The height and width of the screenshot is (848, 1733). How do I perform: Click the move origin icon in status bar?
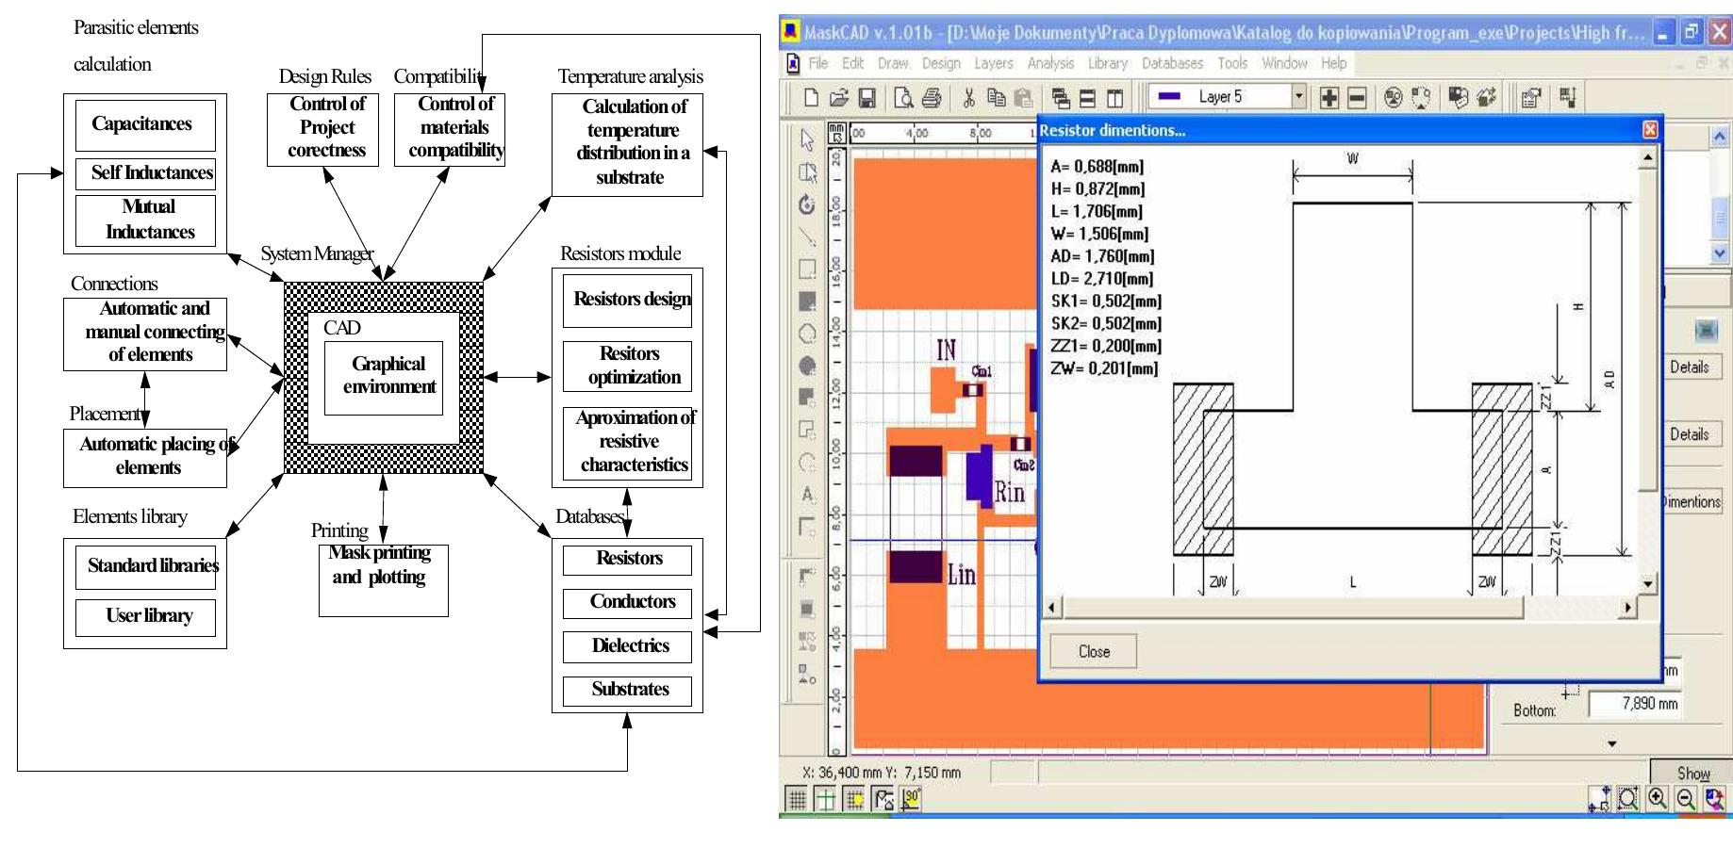pos(1599,799)
